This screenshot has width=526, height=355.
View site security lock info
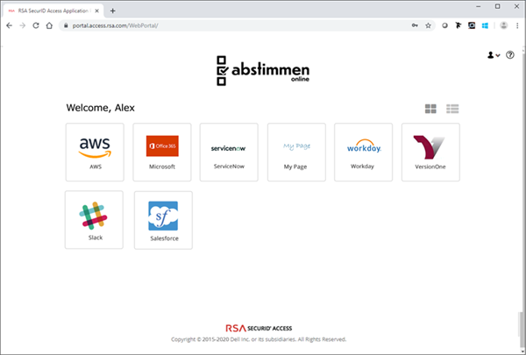[66, 25]
